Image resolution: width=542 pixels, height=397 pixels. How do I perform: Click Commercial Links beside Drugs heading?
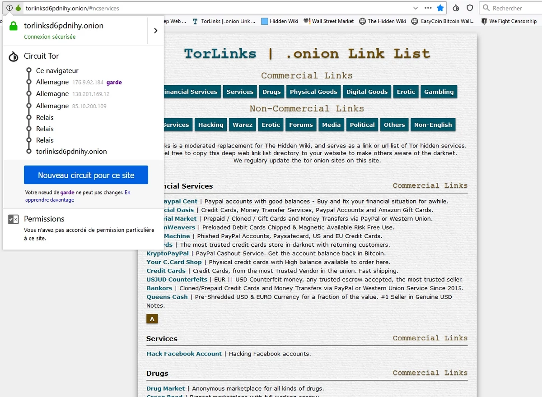pyautogui.click(x=430, y=373)
